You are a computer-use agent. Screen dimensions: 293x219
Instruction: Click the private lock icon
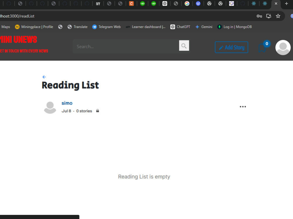tap(98, 111)
